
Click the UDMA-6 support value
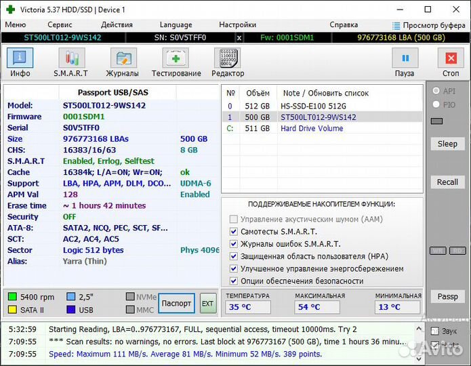coord(196,184)
